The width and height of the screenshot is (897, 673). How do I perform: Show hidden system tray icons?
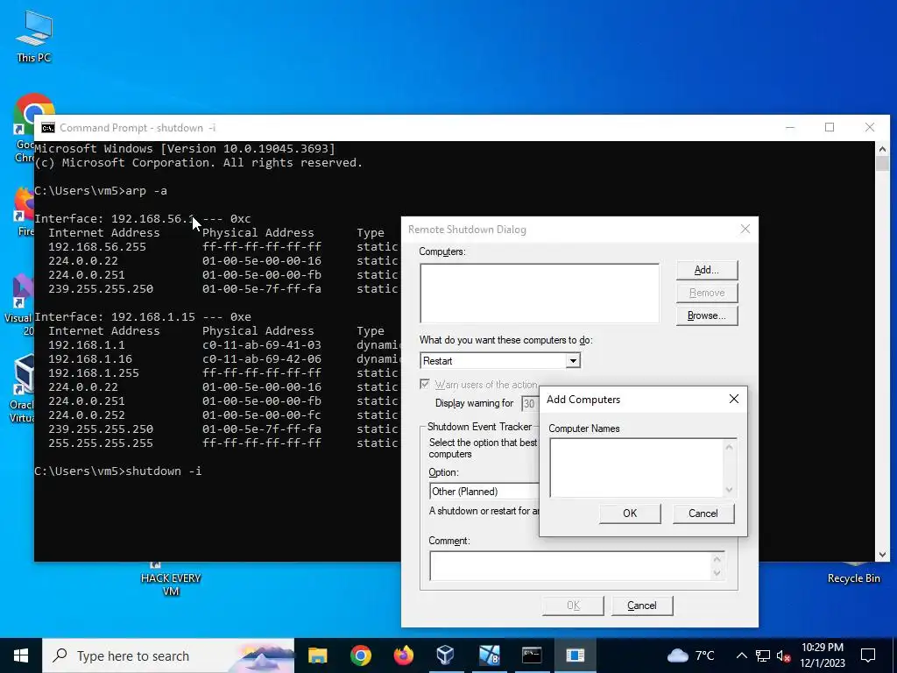tap(741, 655)
